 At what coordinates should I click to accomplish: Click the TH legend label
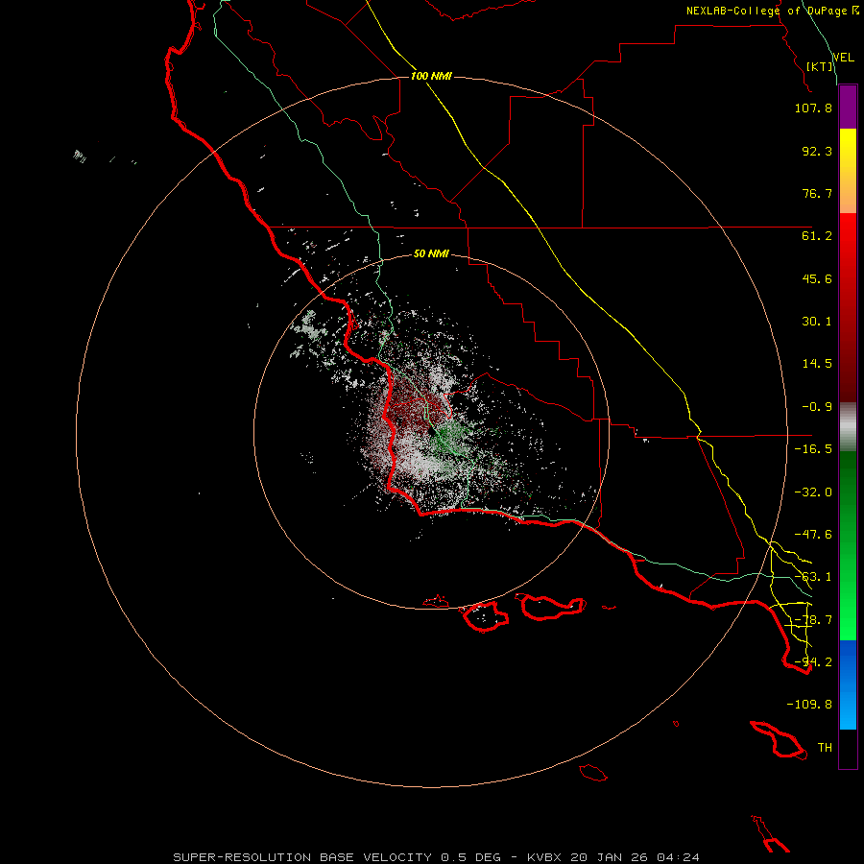point(825,748)
